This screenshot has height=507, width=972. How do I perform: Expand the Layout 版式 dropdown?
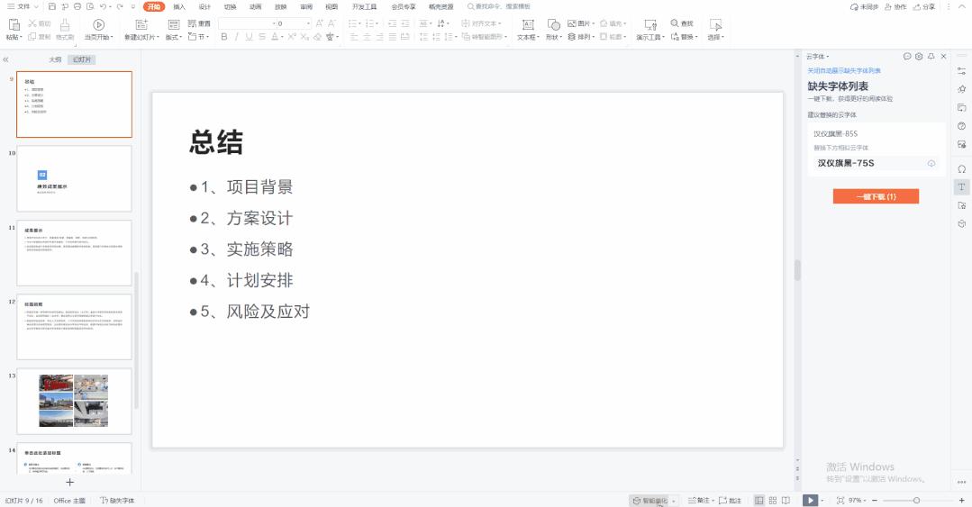click(x=173, y=37)
